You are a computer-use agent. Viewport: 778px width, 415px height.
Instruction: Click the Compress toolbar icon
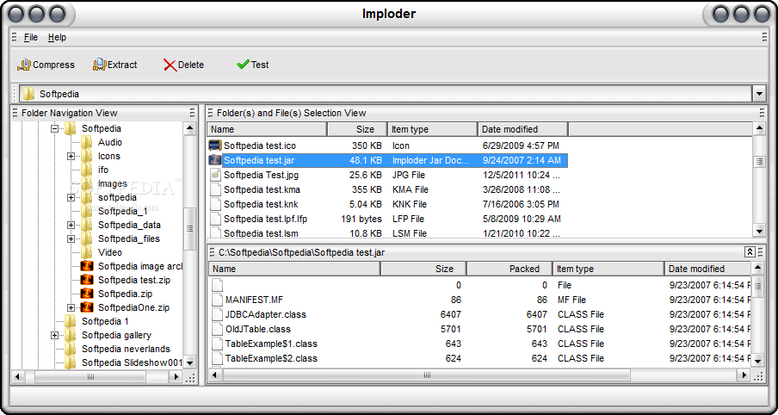[24, 65]
